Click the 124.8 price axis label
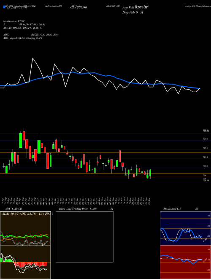The height and width of the screenshot is (279, 211). click(206, 139)
